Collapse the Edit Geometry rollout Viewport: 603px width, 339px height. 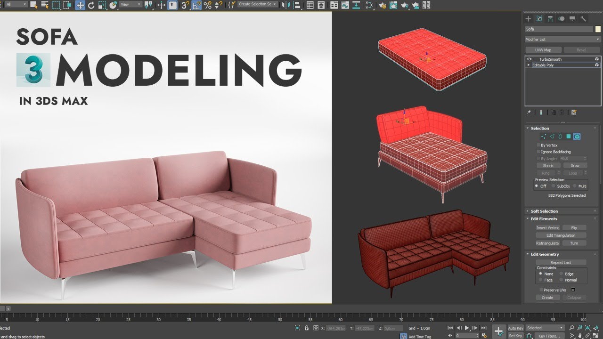coord(528,254)
